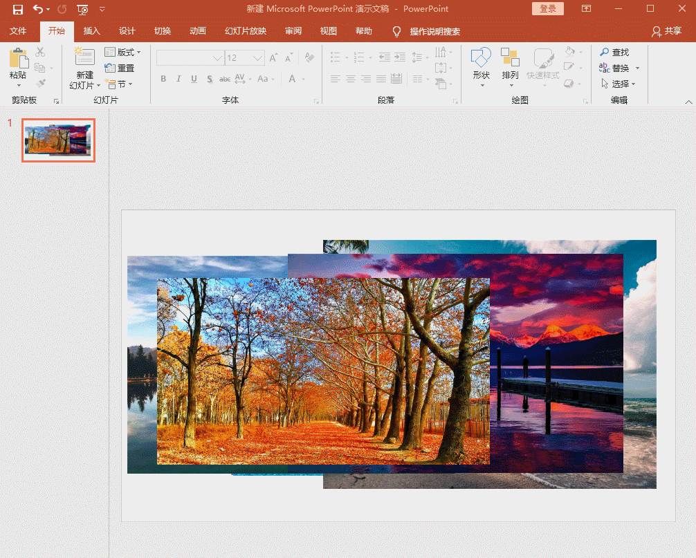Open the Shapes (形状) gallery icon

coord(481,58)
